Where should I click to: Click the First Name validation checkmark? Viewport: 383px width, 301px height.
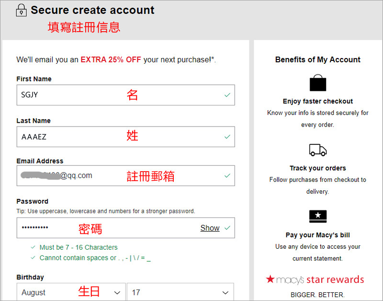pos(227,95)
